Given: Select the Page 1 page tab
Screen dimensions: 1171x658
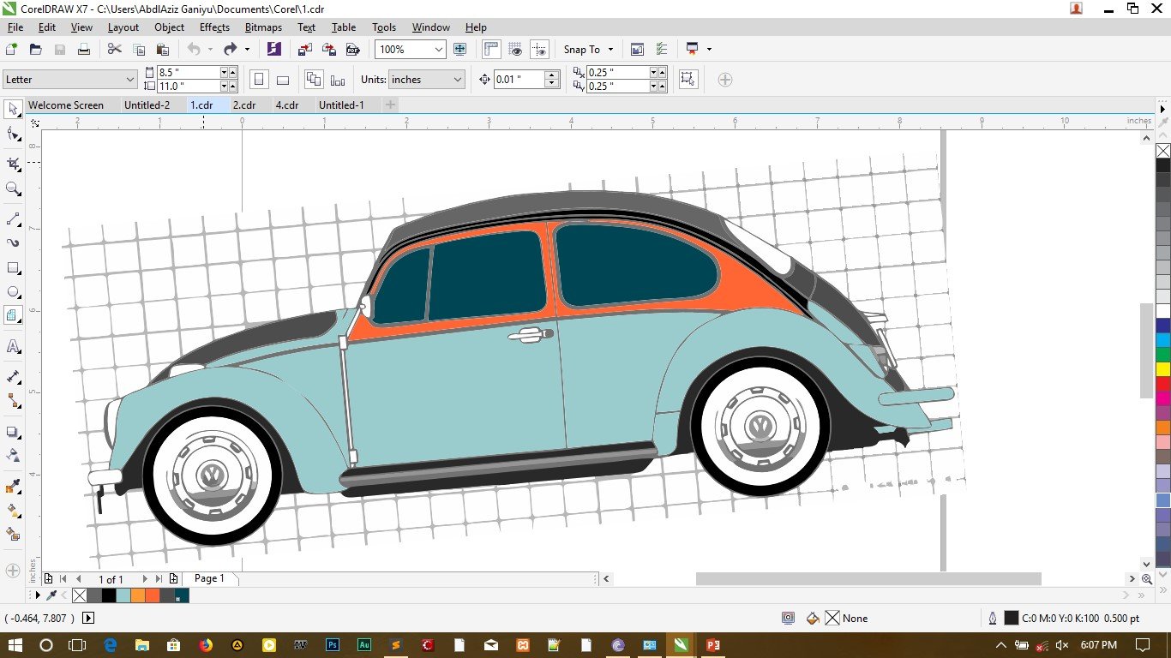Looking at the screenshot, I should [x=209, y=578].
